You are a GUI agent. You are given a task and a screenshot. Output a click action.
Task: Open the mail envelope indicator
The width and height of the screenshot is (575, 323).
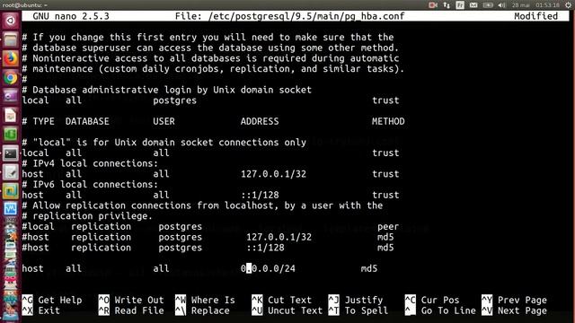[x=473, y=5]
